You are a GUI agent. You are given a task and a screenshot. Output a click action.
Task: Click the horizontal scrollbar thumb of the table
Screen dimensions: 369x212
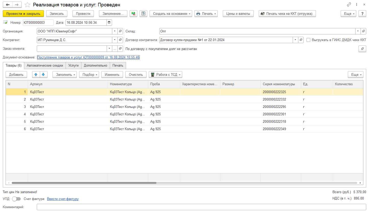point(84,183)
